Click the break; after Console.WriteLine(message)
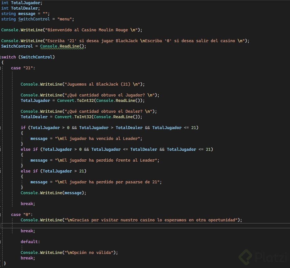This screenshot has height=268, width=290. pyautogui.click(x=28, y=204)
